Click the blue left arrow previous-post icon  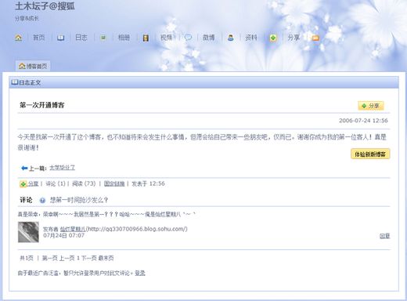24,168
